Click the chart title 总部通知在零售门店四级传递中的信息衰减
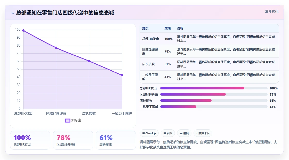Image resolution: width=289 pixels, height=160 pixels. pos(65,13)
